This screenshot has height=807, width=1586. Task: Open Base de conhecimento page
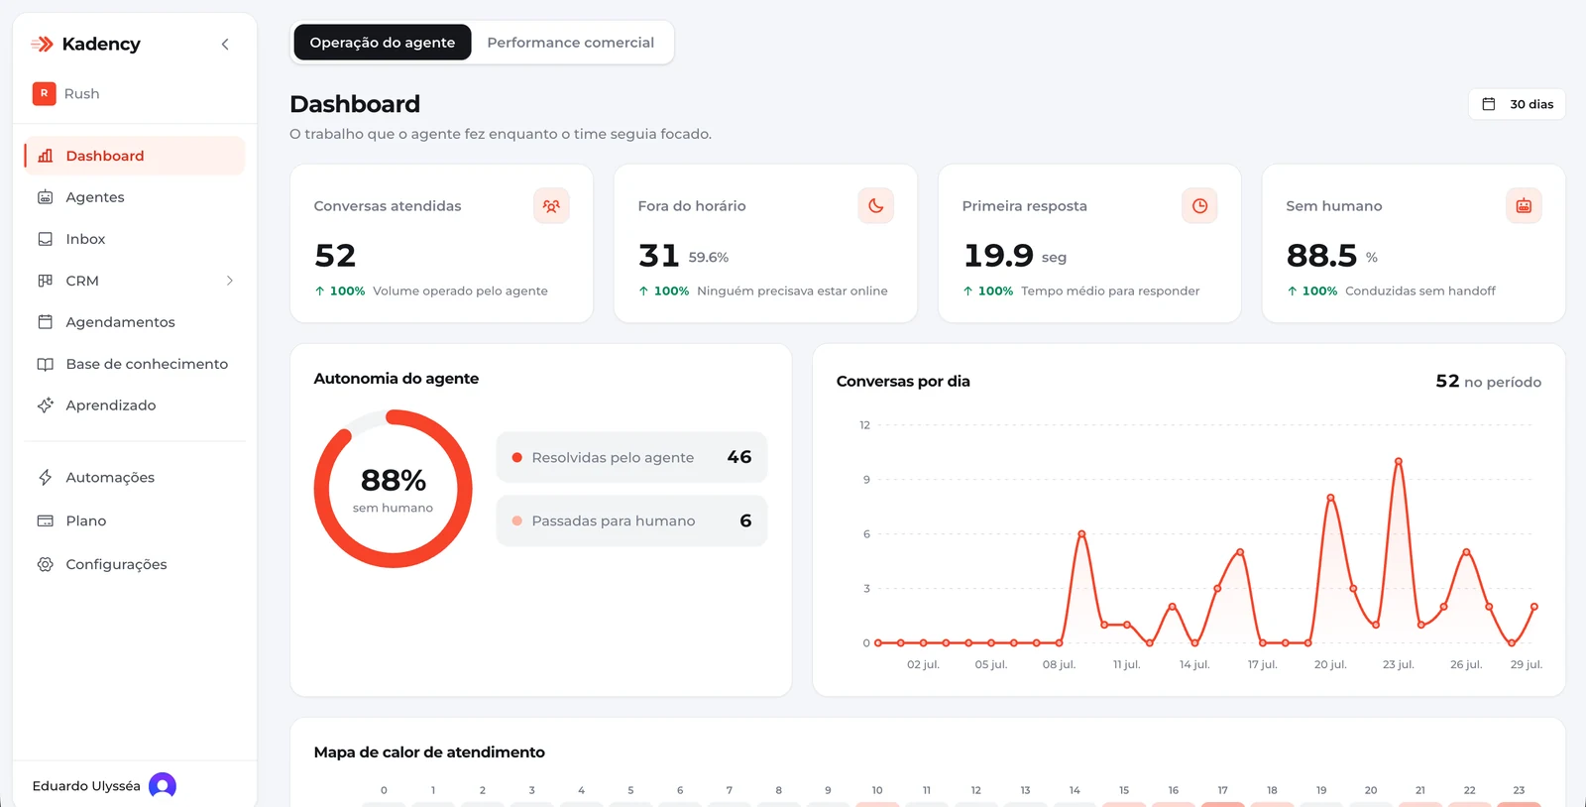(135, 364)
